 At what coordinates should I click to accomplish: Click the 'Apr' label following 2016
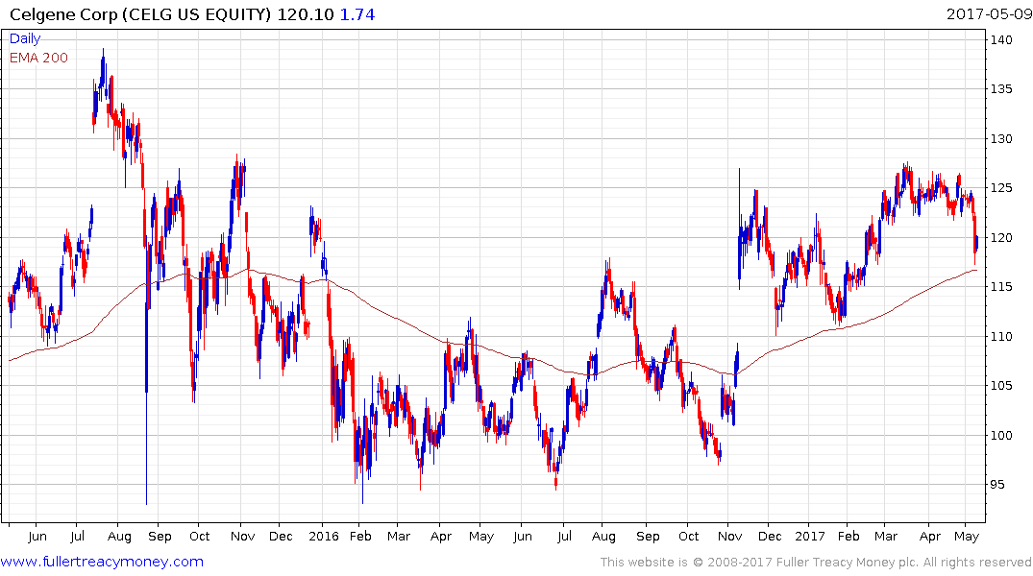point(441,536)
